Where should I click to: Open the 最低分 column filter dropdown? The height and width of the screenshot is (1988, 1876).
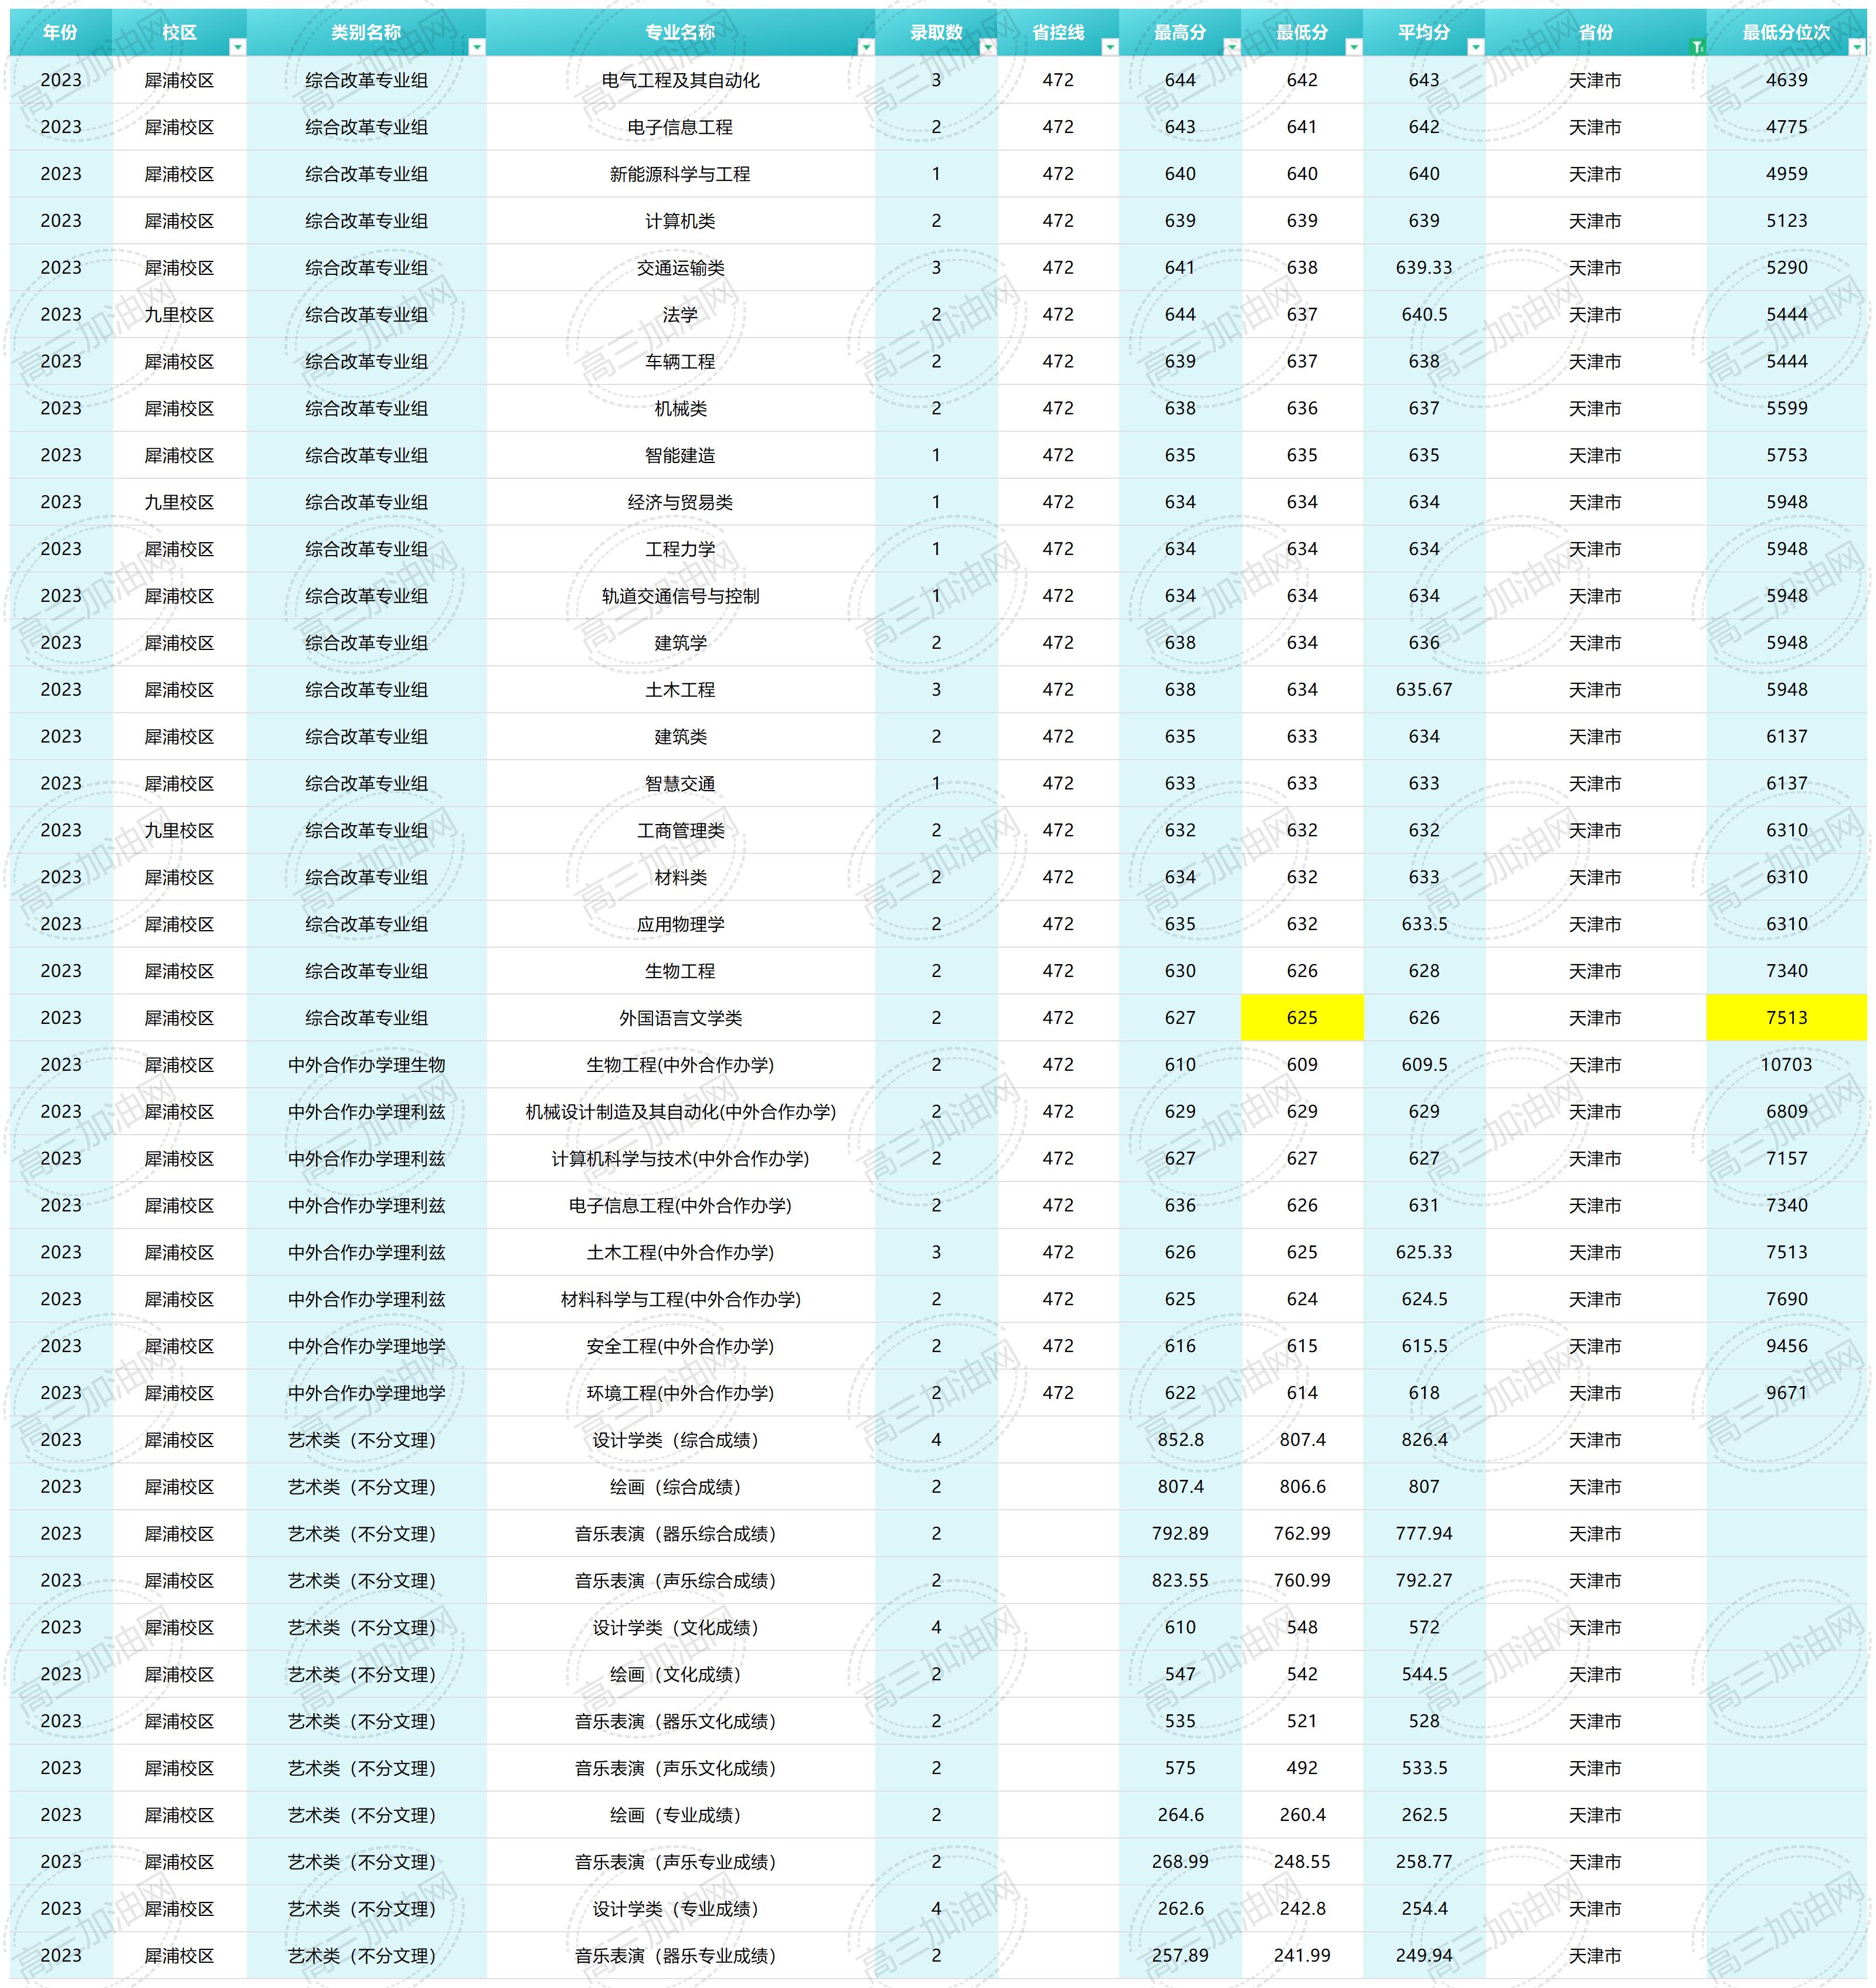[x=1354, y=47]
